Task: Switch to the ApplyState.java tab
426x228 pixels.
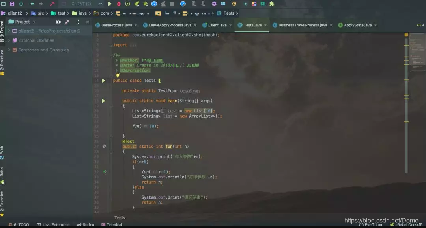Action: [357, 25]
